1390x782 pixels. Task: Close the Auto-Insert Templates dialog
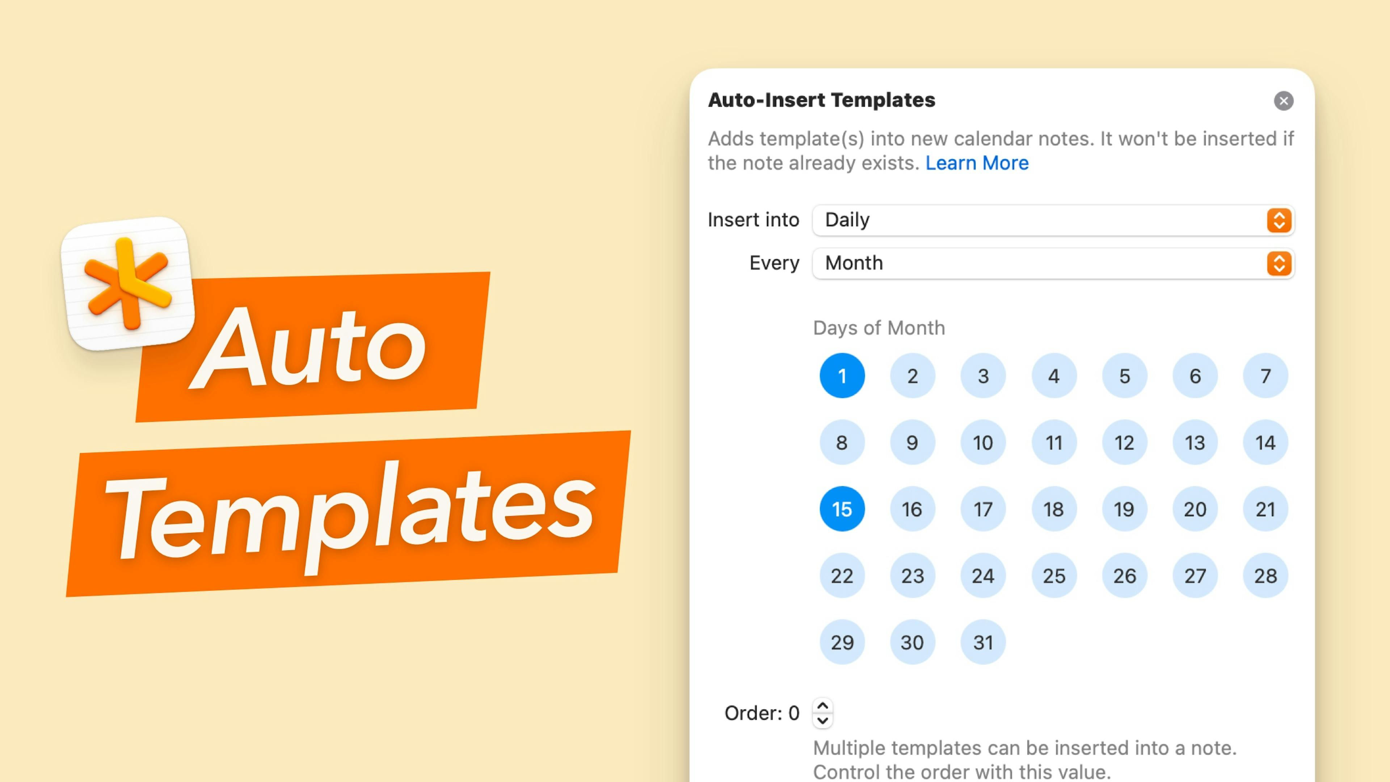tap(1284, 100)
